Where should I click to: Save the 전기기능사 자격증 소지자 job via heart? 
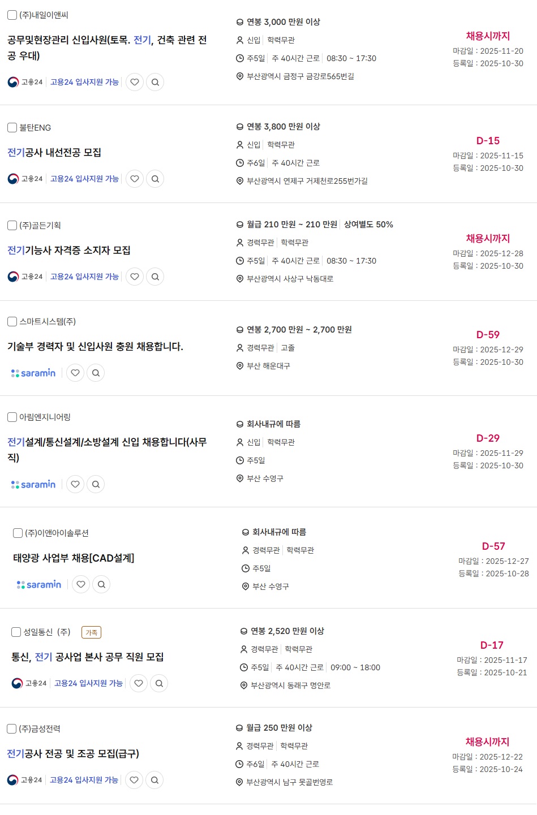coord(135,277)
